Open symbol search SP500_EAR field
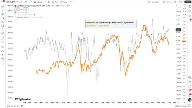 coord(11,2)
